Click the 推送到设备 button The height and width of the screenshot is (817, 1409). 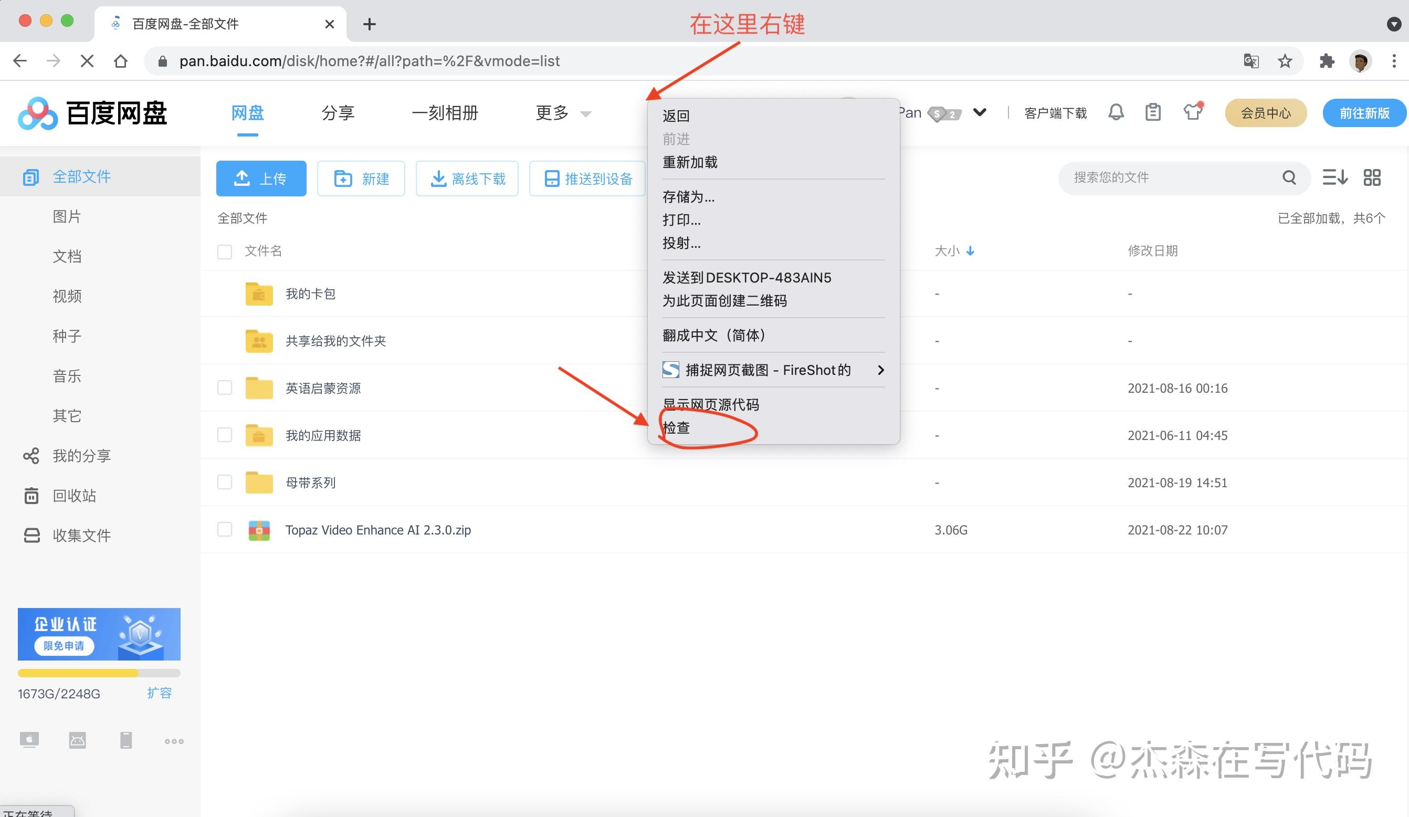pyautogui.click(x=587, y=179)
